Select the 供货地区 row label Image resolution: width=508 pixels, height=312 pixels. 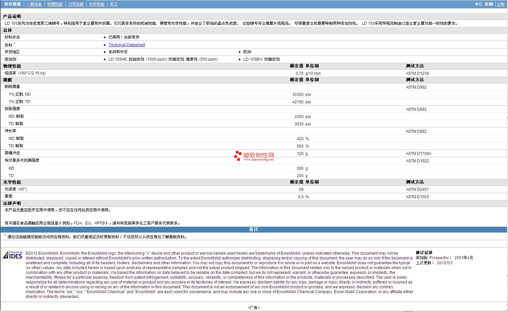point(12,52)
